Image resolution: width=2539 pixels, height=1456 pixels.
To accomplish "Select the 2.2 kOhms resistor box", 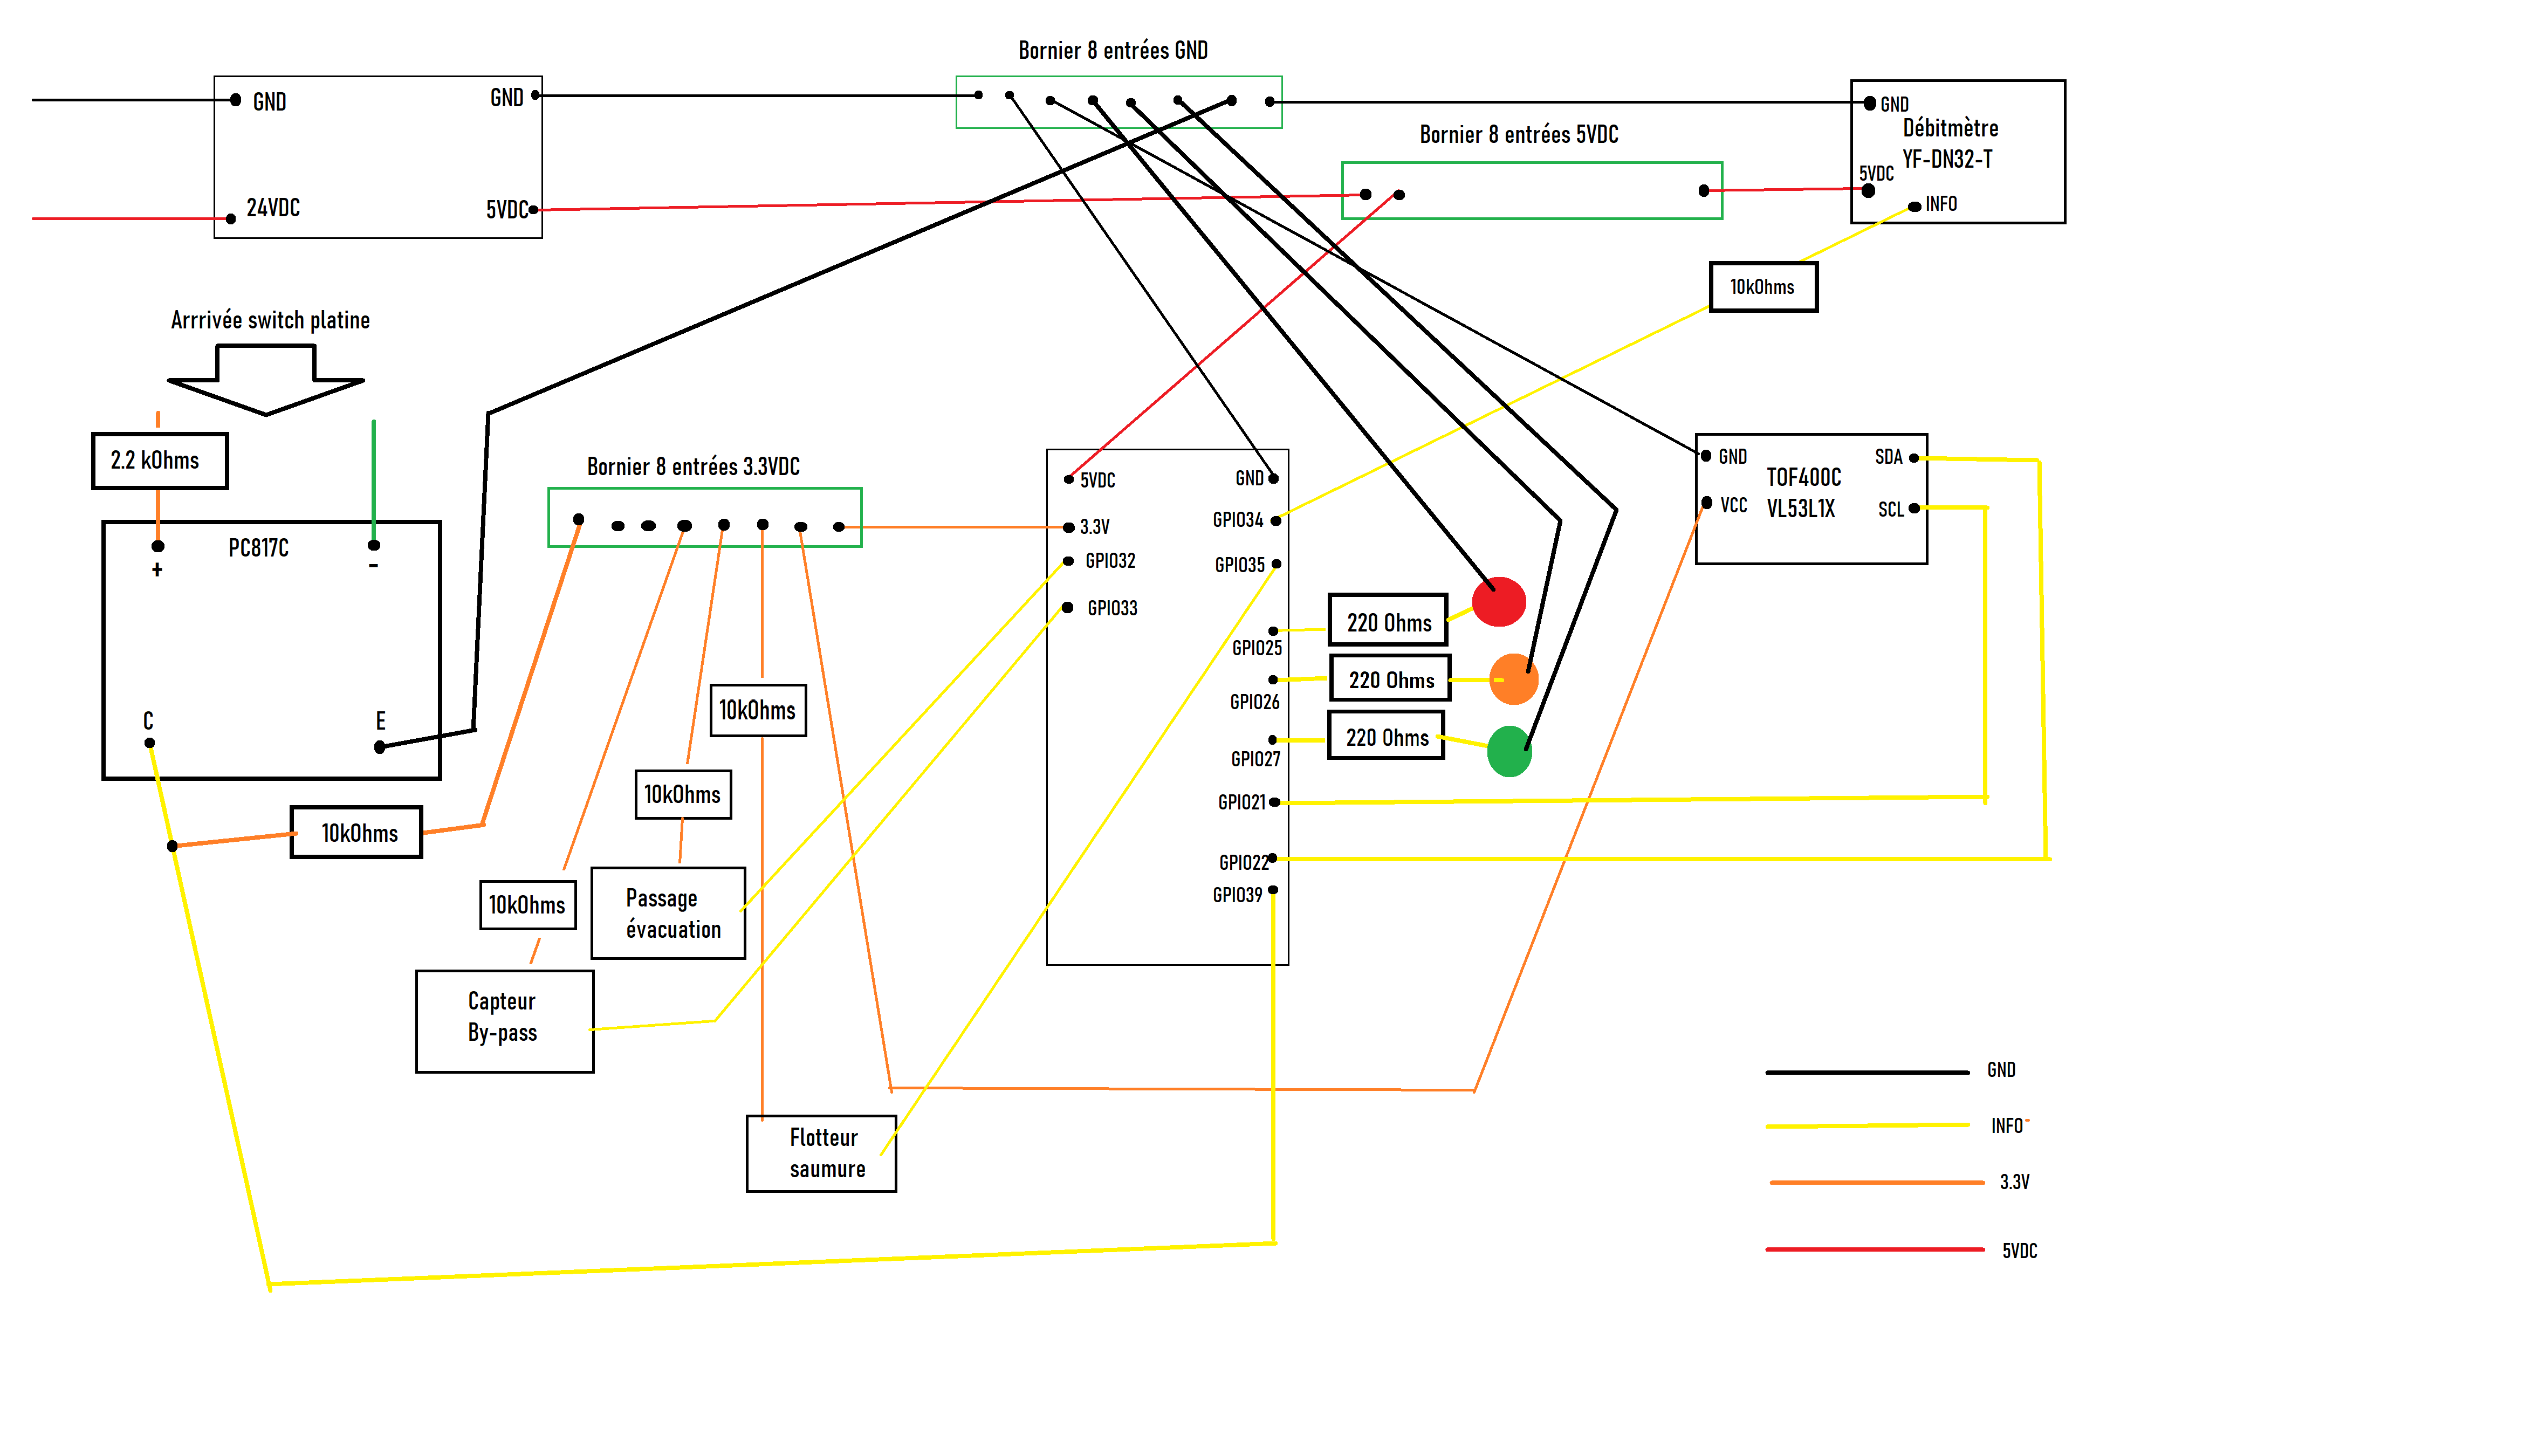I will (x=159, y=461).
